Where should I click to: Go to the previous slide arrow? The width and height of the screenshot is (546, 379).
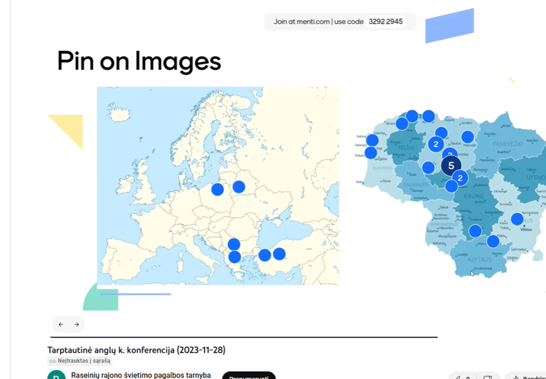[x=61, y=324]
